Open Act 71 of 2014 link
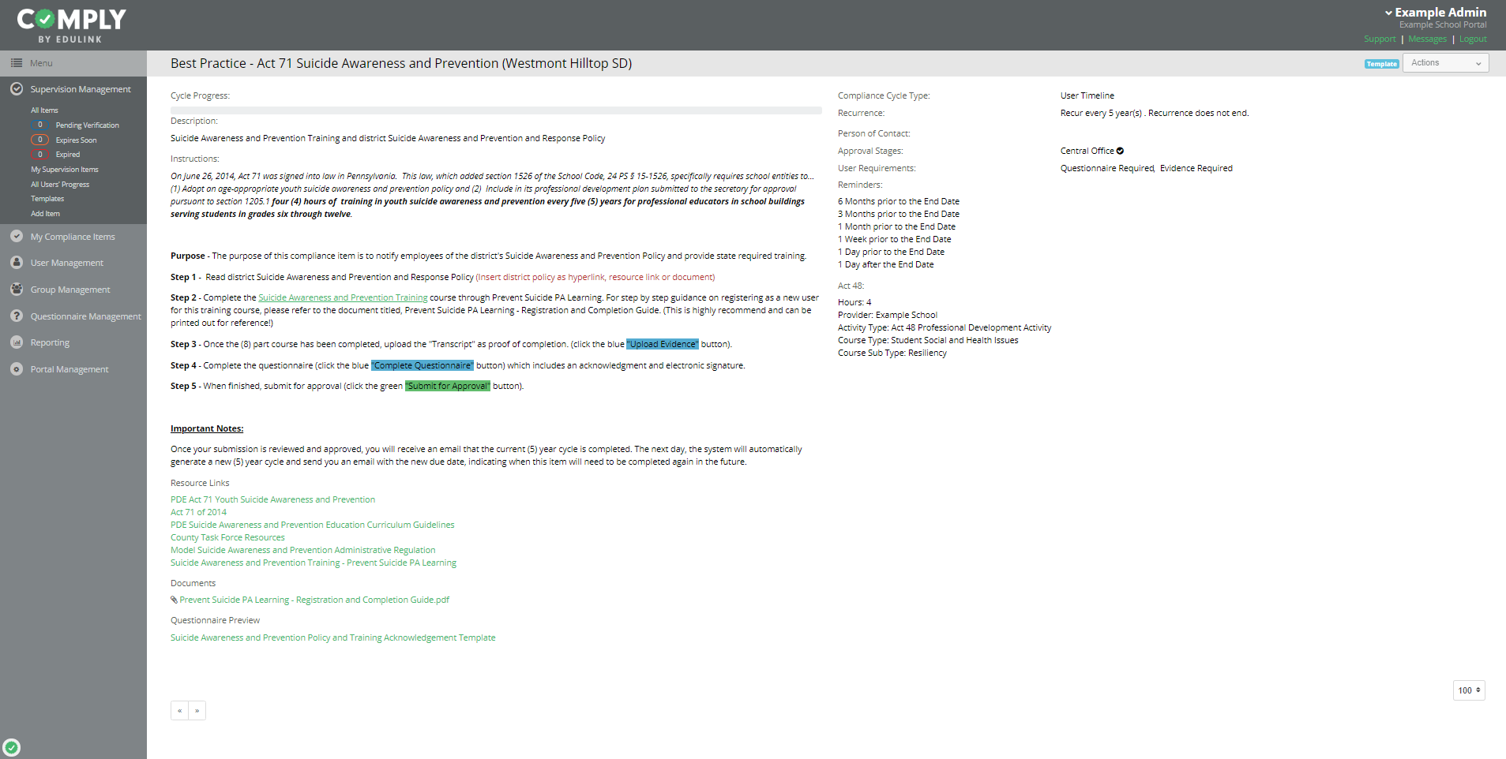Viewport: 1506px width, 759px height. click(x=198, y=512)
